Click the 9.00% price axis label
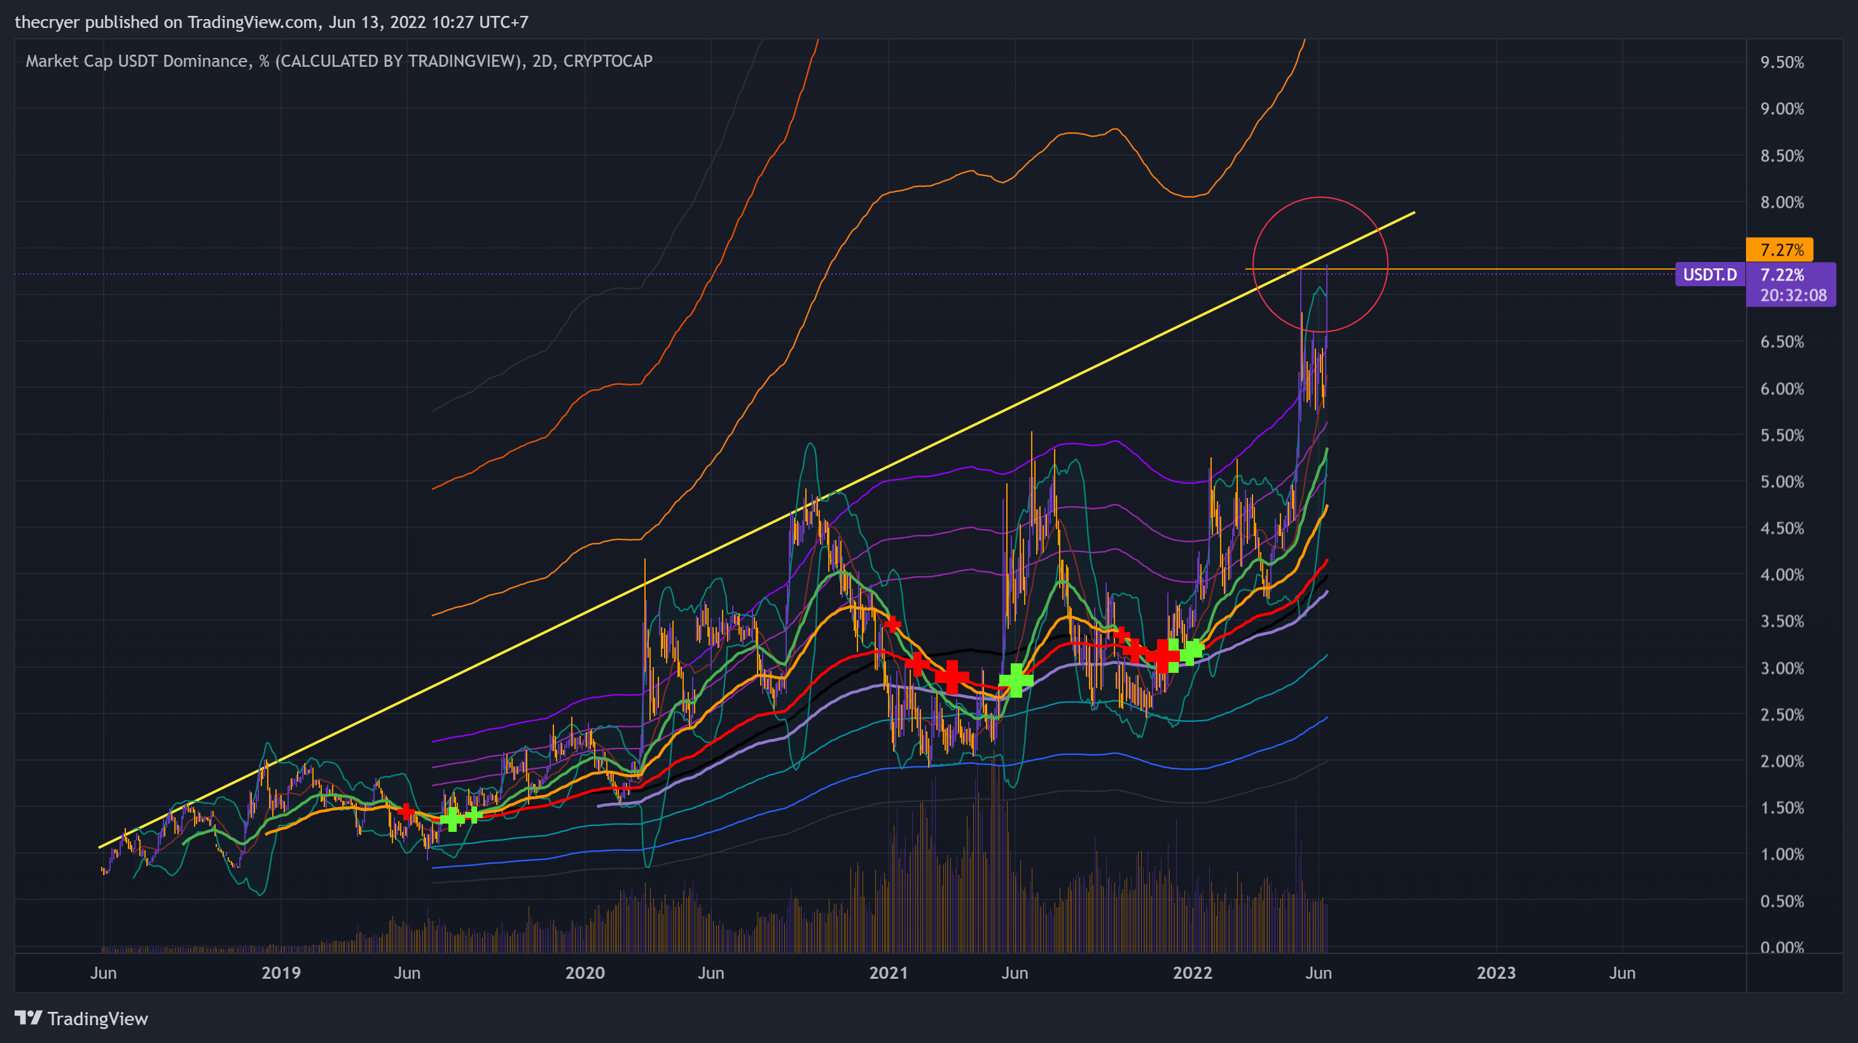 (1782, 109)
